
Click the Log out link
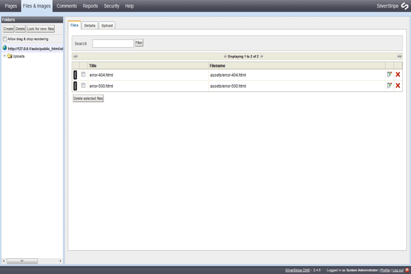pos(397,270)
